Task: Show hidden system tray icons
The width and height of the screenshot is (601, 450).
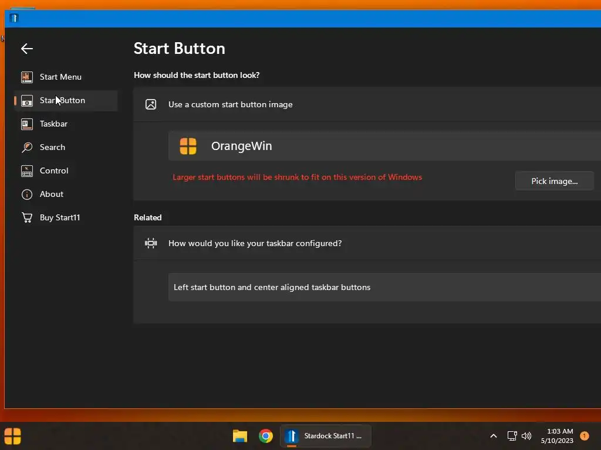Action: pyautogui.click(x=494, y=436)
